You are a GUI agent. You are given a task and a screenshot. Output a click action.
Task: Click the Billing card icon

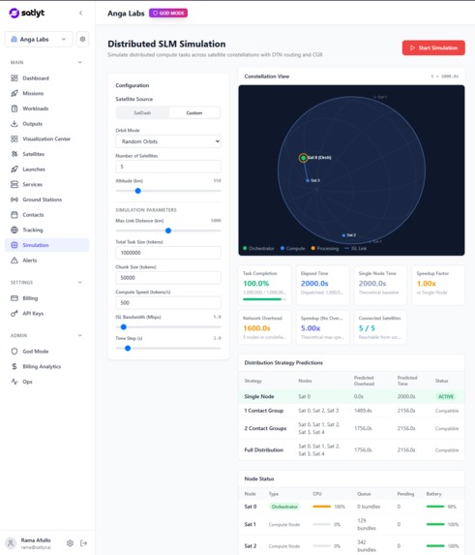[15, 298]
